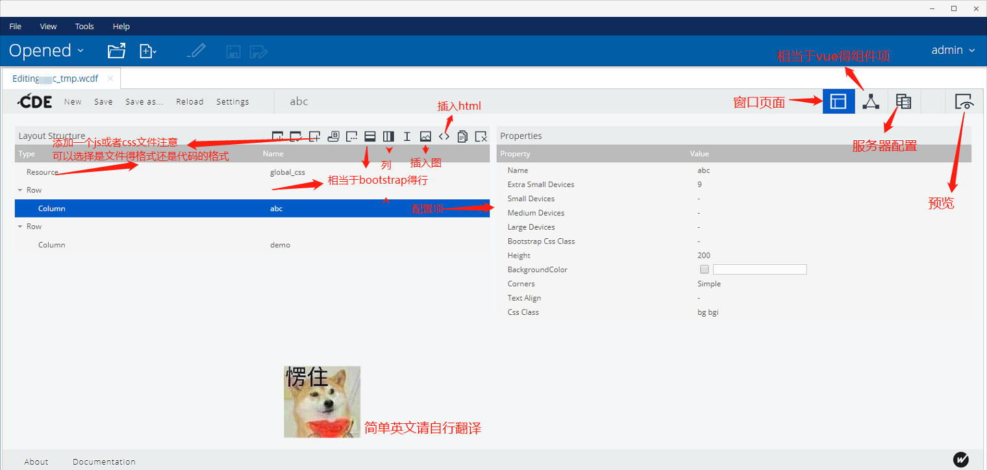Viewport: 987px width, 470px height.
Task: Click the Add Resource icon with plus
Action: click(315, 136)
